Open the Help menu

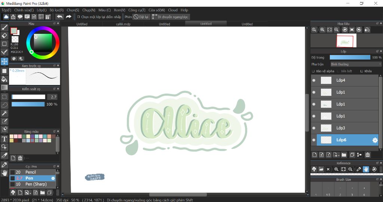184,10
